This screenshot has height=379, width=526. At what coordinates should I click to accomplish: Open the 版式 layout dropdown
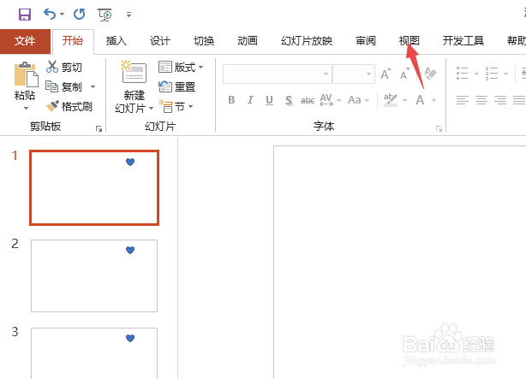tap(181, 67)
